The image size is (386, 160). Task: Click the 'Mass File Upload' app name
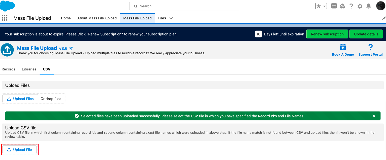32,18
